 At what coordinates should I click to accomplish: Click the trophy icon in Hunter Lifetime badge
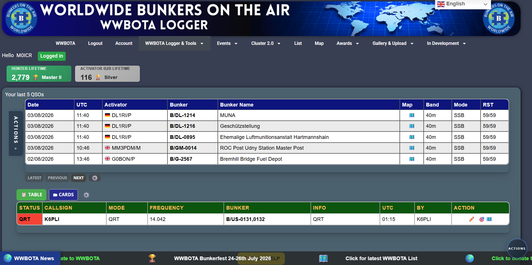pos(36,77)
